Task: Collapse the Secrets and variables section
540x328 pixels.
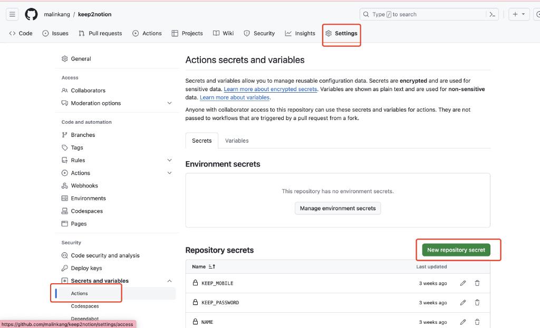Action: pos(169,281)
